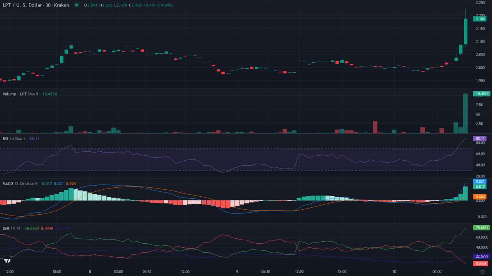This screenshot has width=492, height=276.
Task: Click the date label 9 on time axis
Action: pos(237,272)
